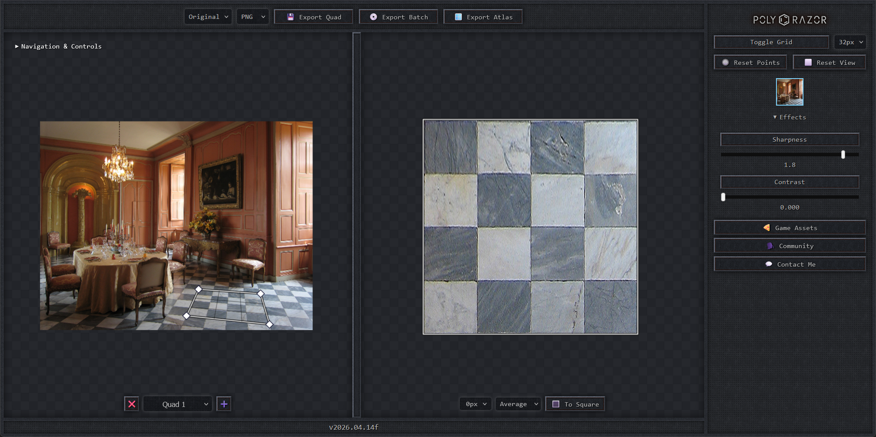Select the dining room image thumbnail

(789, 92)
